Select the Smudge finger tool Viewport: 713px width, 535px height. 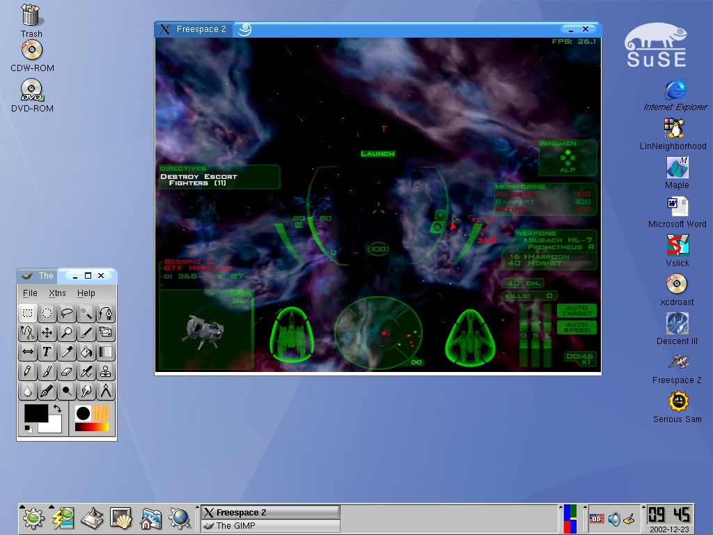[x=86, y=391]
